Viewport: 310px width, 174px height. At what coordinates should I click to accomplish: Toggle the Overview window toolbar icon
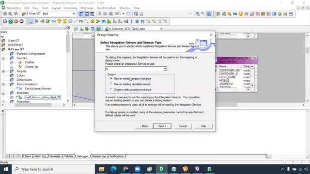pos(92,14)
